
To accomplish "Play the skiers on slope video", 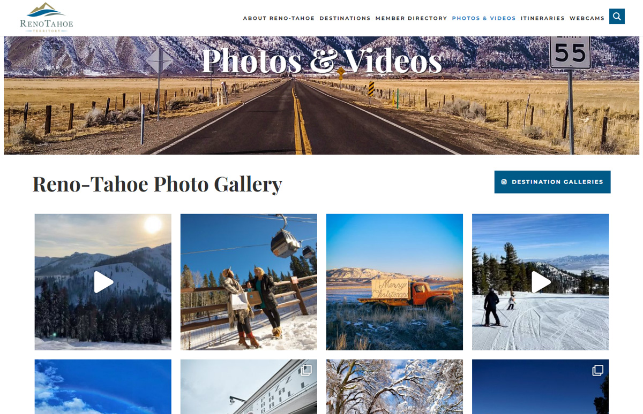I will click(540, 282).
